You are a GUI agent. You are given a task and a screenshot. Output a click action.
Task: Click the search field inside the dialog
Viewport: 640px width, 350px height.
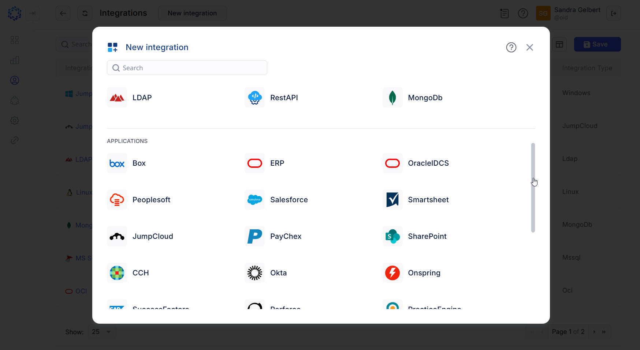pyautogui.click(x=187, y=68)
